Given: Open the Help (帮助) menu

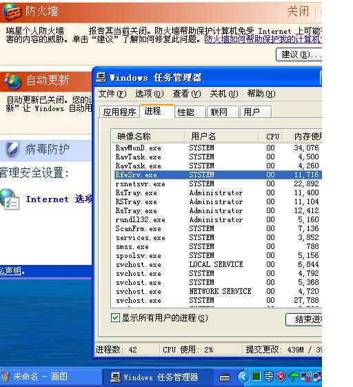Looking at the screenshot, I should coord(261,94).
